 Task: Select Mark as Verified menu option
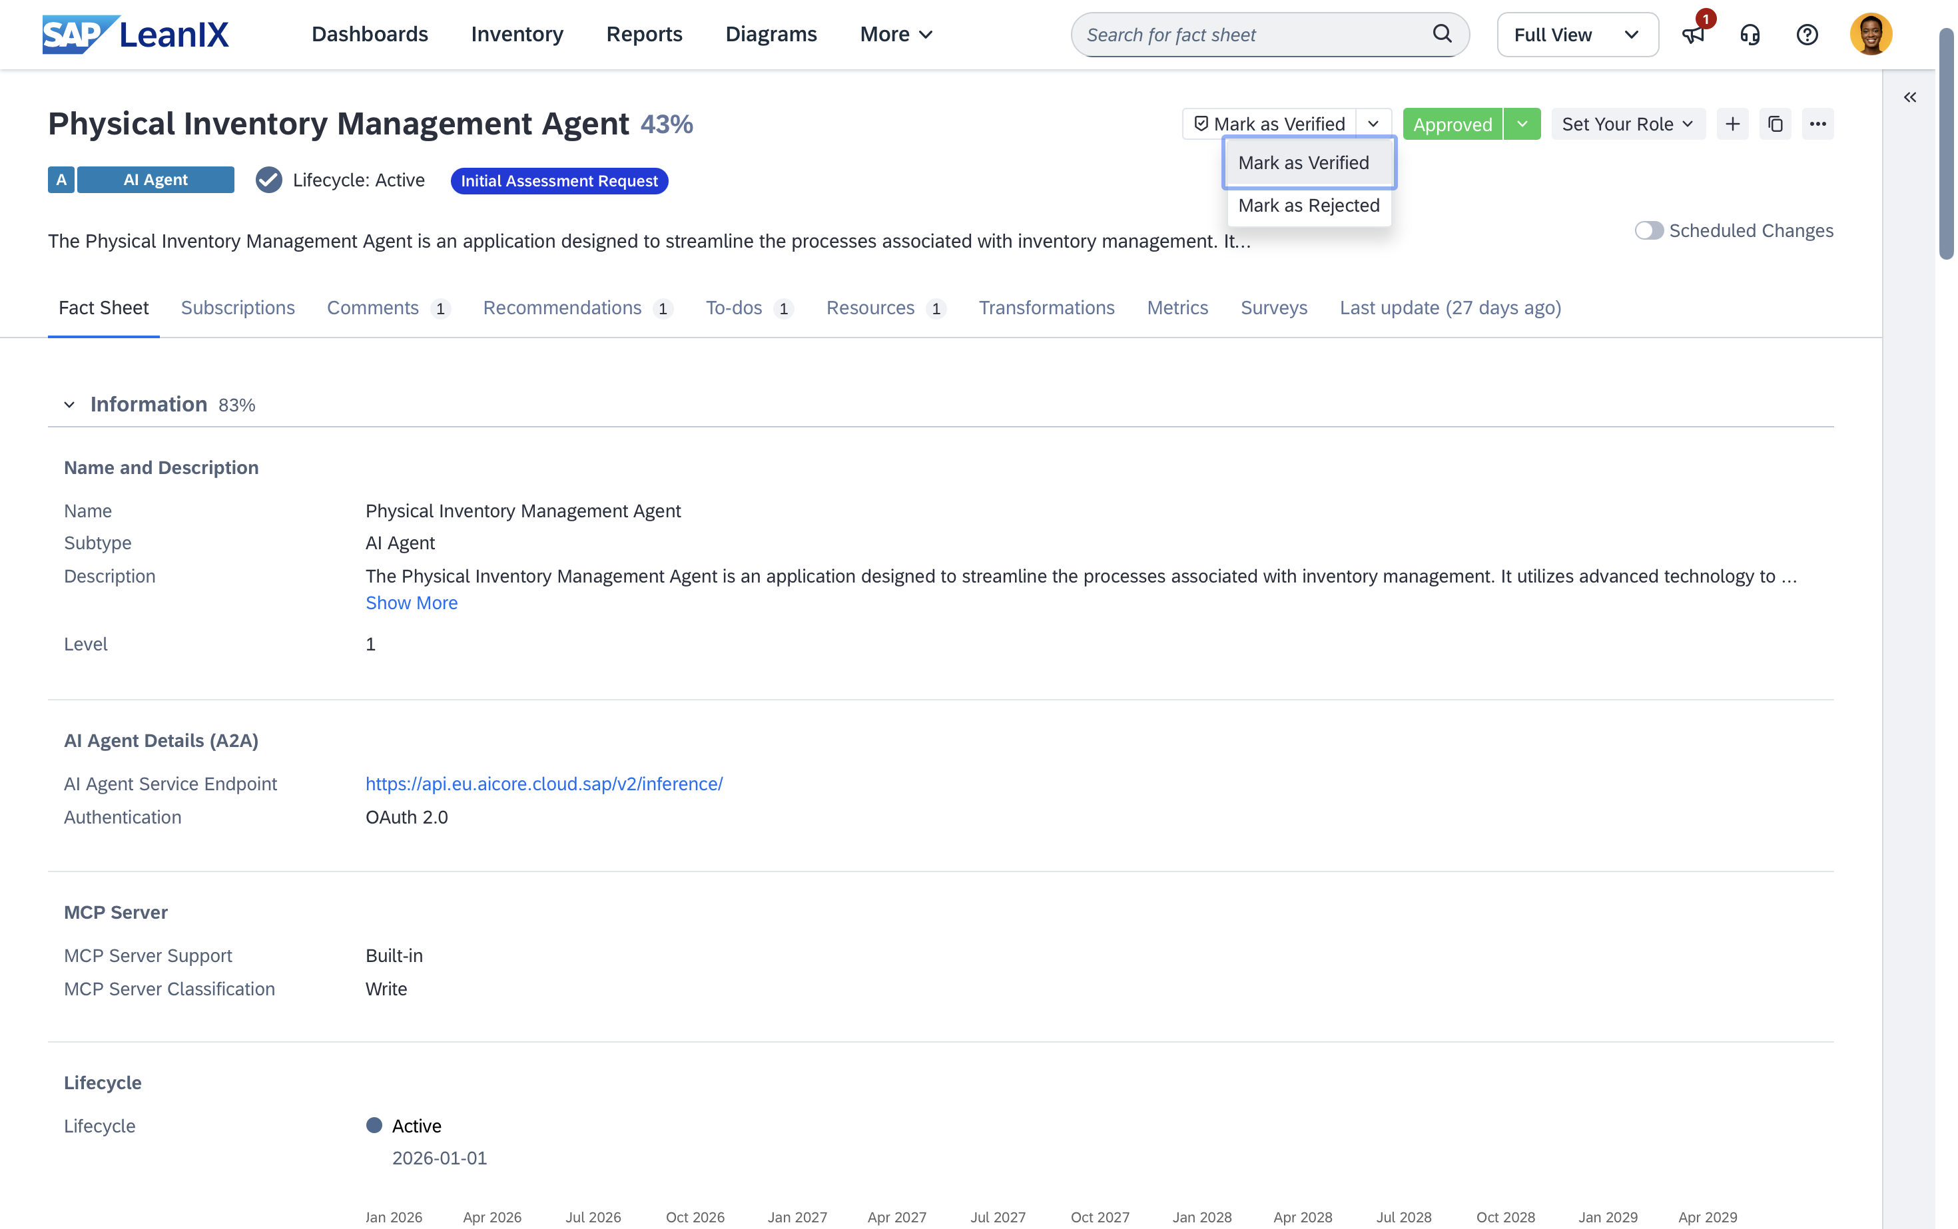pyautogui.click(x=1308, y=162)
